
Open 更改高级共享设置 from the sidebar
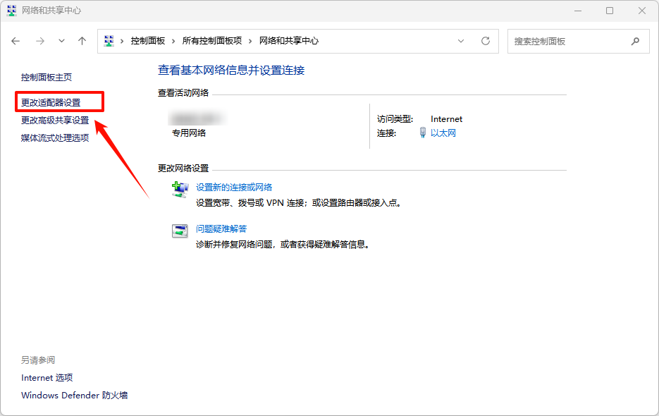tap(54, 120)
